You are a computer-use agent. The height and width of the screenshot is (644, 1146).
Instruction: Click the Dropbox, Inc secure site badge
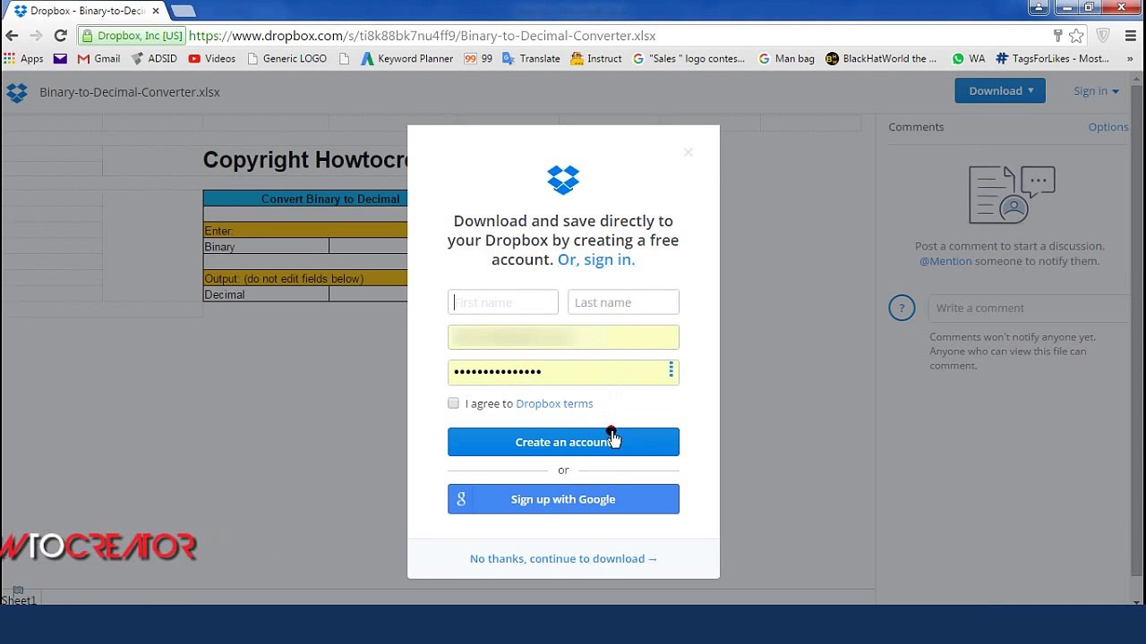[x=133, y=36]
